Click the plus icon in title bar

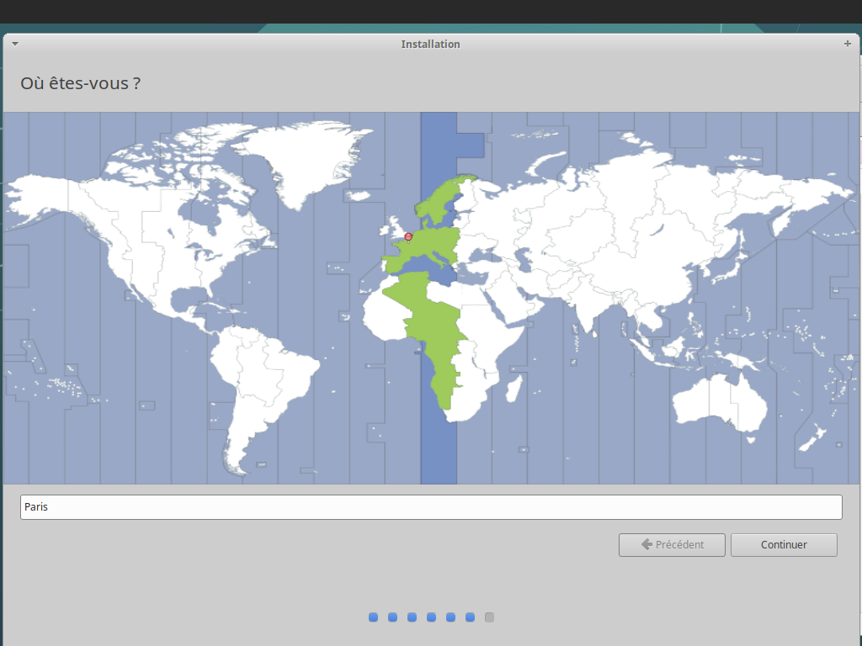847,44
